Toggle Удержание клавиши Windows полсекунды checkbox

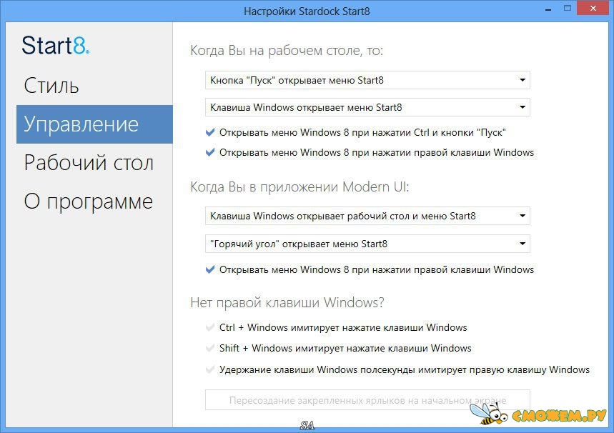pyautogui.click(x=210, y=369)
